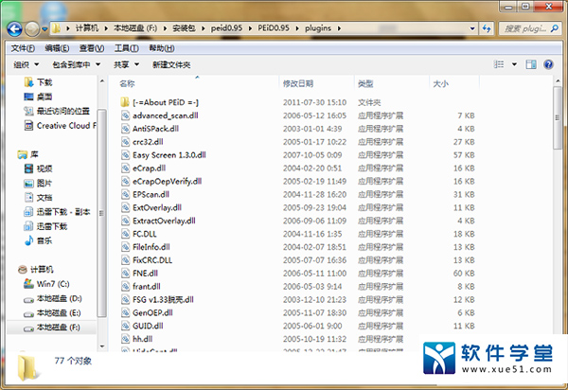Click the search magnifier icon
Viewport: 568px width, 390px height.
click(x=555, y=28)
